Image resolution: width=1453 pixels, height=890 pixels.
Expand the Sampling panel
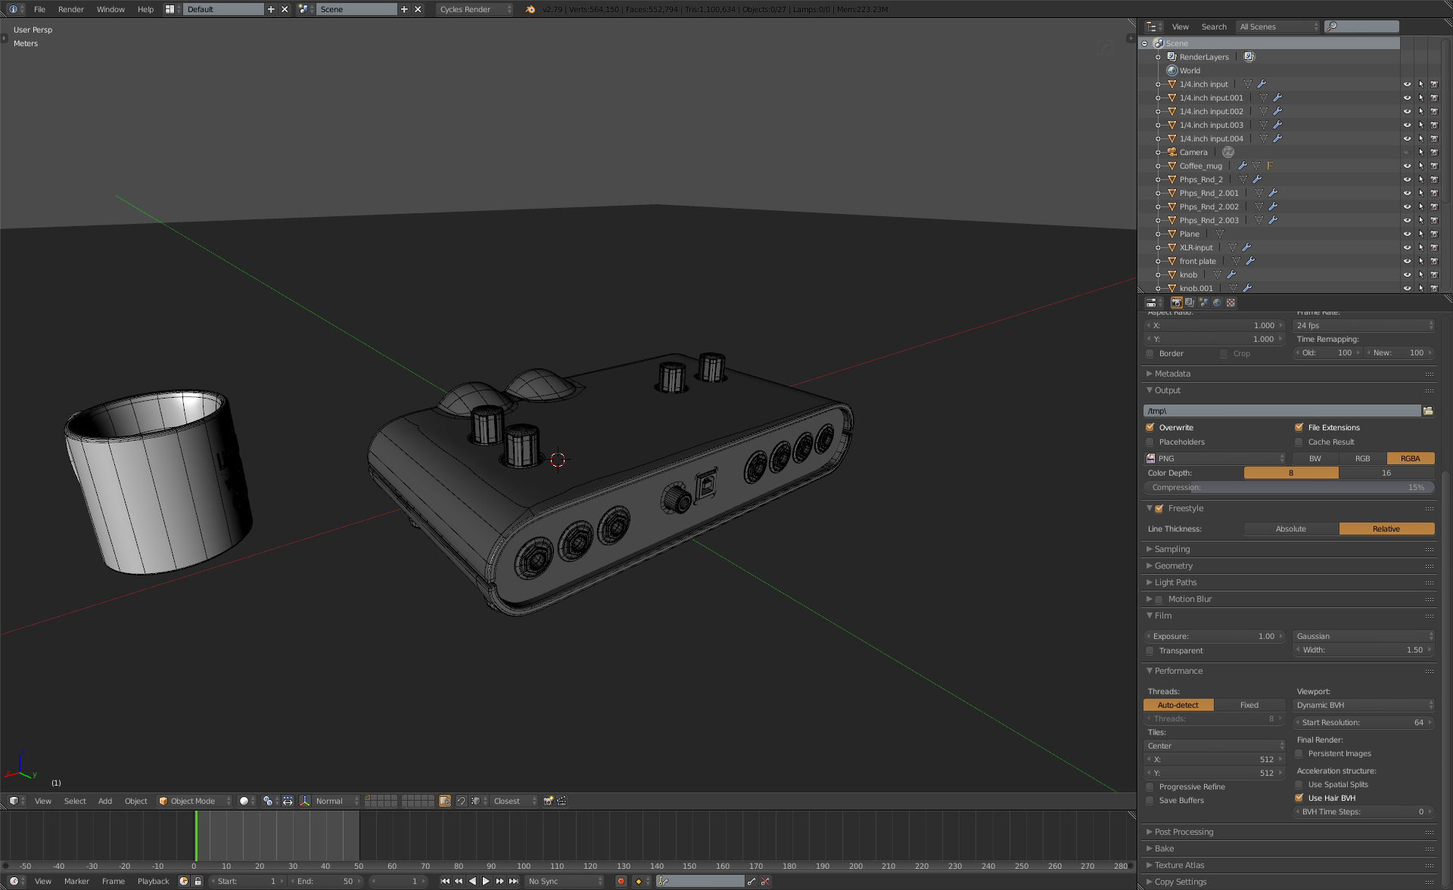coord(1172,549)
